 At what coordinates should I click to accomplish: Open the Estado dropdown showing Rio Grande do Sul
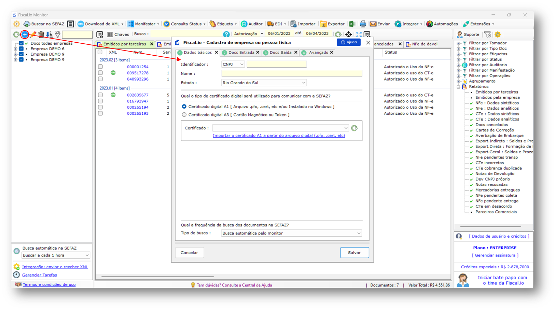coord(264,83)
